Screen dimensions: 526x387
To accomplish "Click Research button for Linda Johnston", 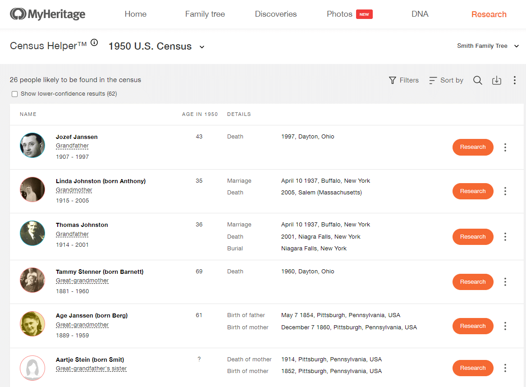I will click(x=473, y=191).
